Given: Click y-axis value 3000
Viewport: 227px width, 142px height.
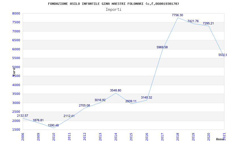Looking at the screenshot, I should click(16, 103).
